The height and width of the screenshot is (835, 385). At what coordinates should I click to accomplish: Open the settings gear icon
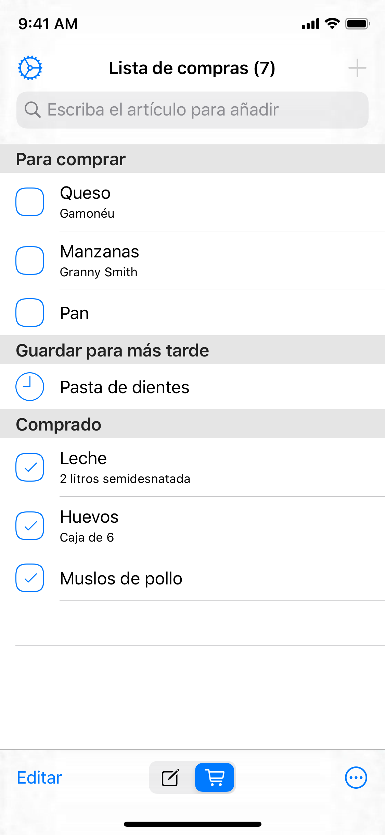30,68
